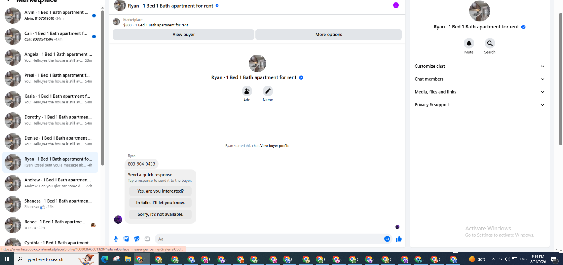
Task: Expand the Customize chat section
Action: (x=479, y=66)
